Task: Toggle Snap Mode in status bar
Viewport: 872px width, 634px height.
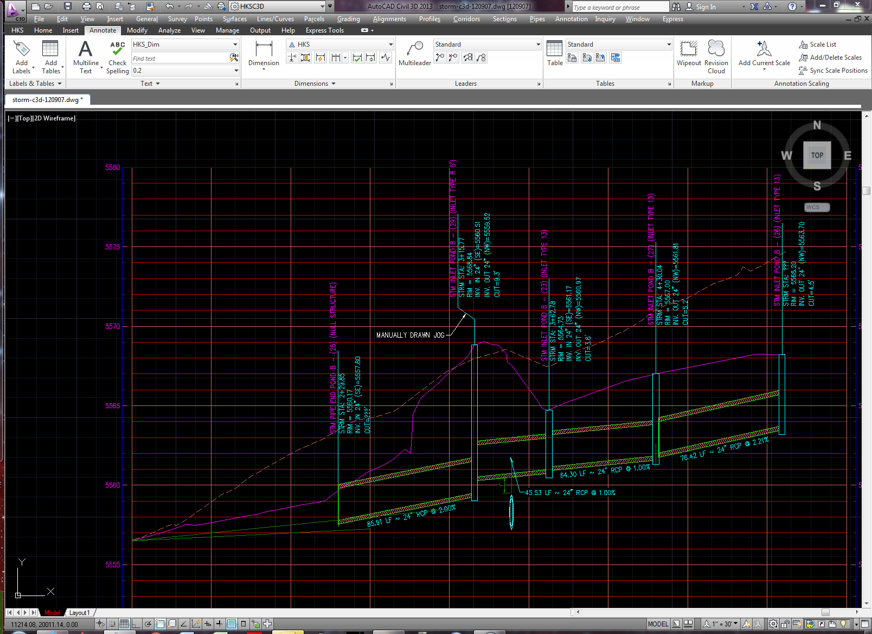Action: coord(112,624)
